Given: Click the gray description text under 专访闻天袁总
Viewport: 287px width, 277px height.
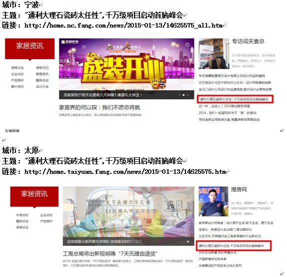Looking at the screenshot, I should pyautogui.click(x=253, y=61).
